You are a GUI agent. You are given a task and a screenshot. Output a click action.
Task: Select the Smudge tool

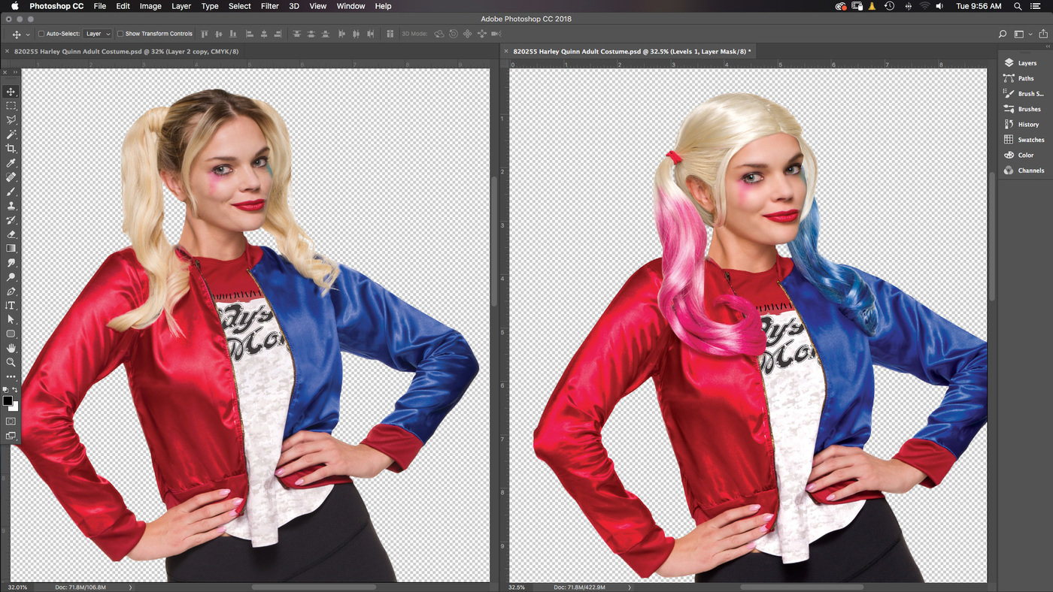click(11, 263)
